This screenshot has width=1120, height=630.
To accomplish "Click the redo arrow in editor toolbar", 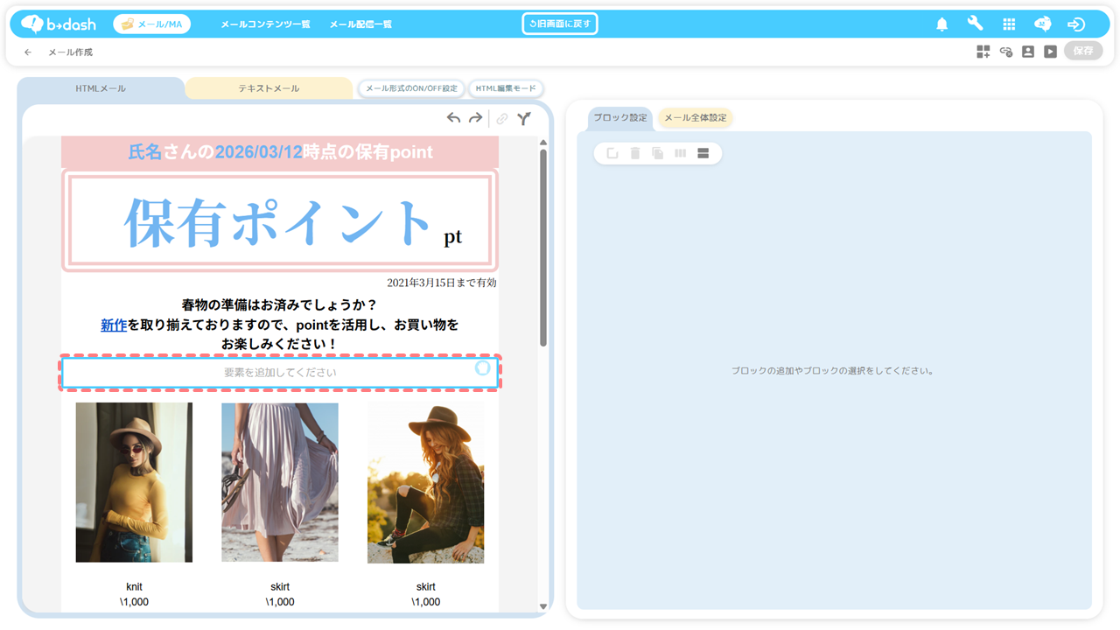I will [x=475, y=118].
